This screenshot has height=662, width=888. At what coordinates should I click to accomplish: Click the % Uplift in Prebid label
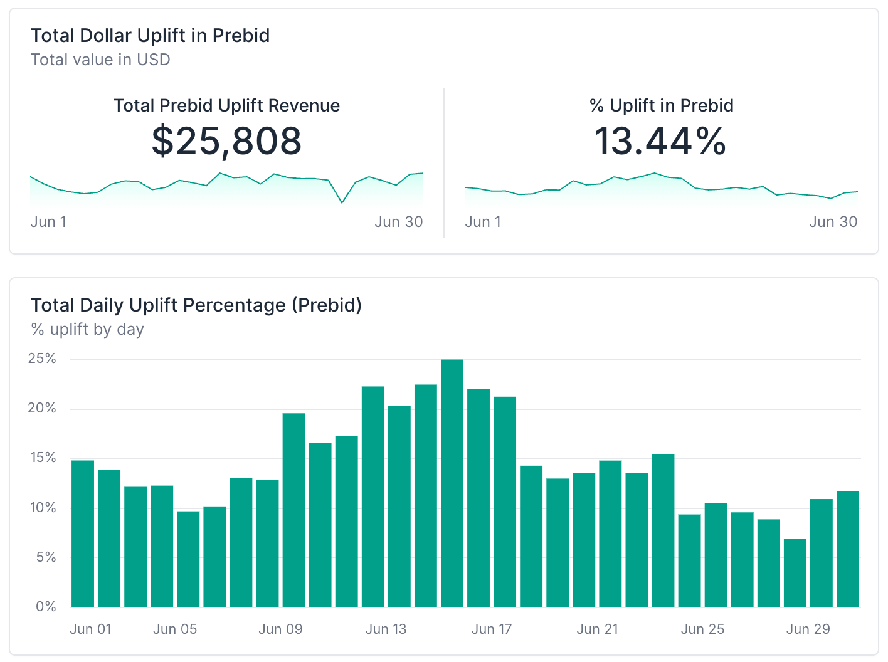click(x=661, y=105)
